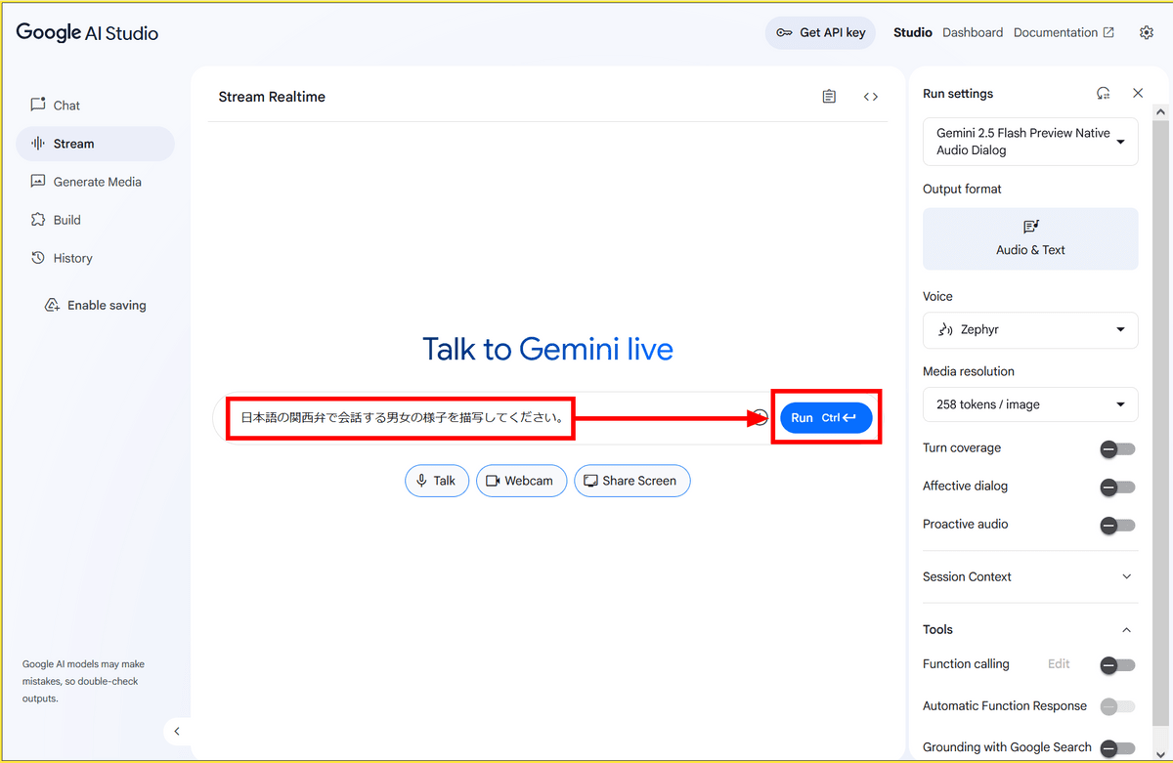Click the Audio & Text format icon
1173x763 pixels.
point(1030,226)
